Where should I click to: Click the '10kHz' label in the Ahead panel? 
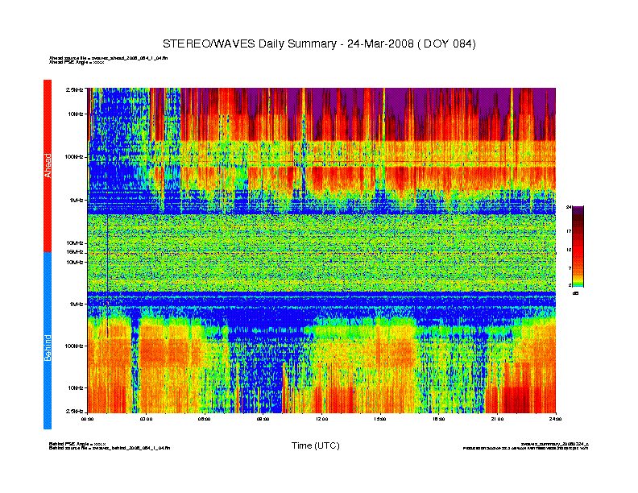pyautogui.click(x=75, y=114)
